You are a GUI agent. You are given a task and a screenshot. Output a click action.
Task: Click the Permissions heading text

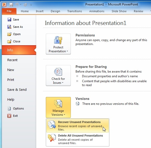pyautogui.click(x=85, y=35)
